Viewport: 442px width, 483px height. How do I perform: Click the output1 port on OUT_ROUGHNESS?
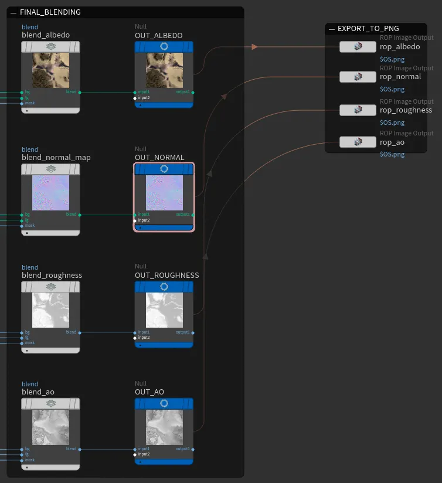click(x=193, y=333)
